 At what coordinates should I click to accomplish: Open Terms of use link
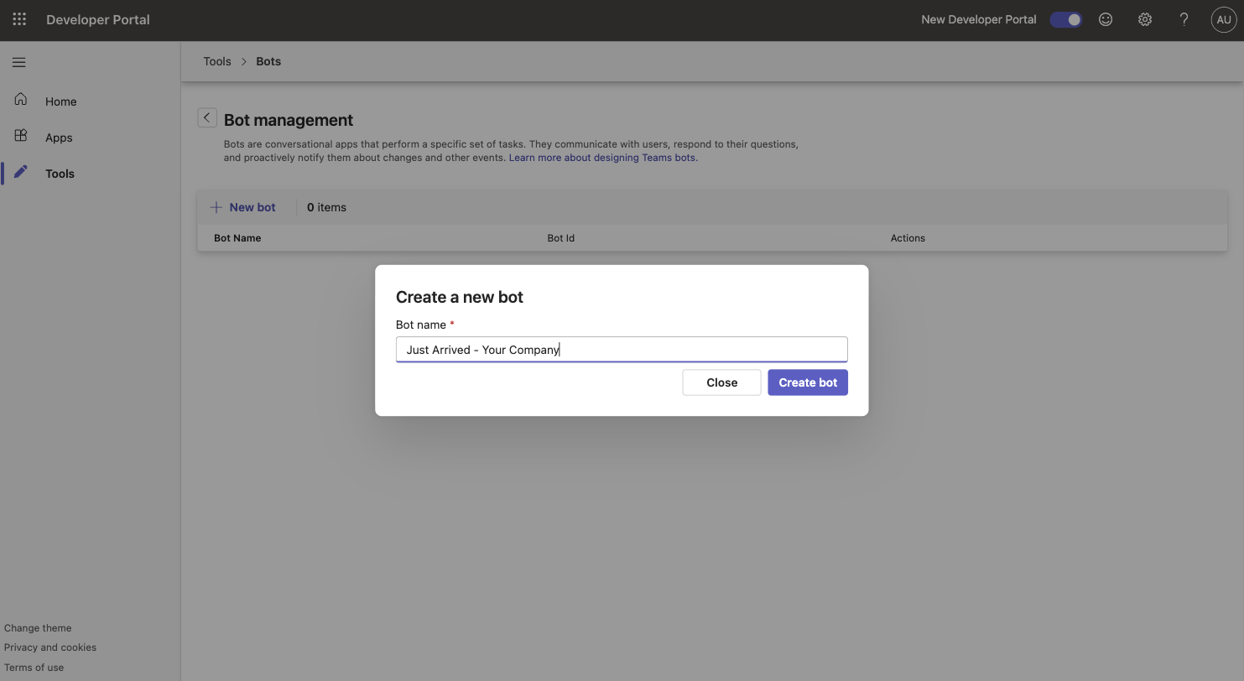[34, 668]
